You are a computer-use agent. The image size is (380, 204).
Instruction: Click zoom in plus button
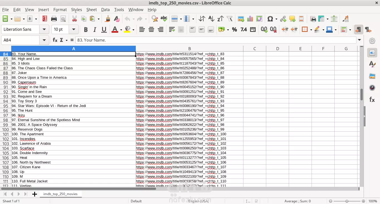363,201
